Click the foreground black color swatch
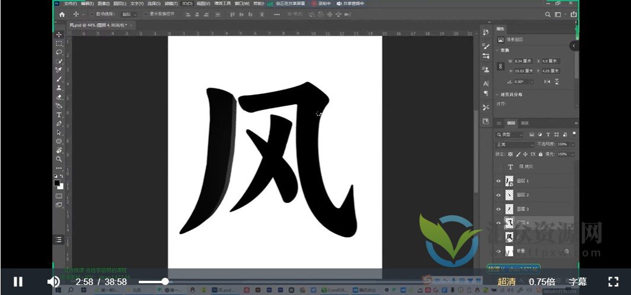 click(x=57, y=183)
